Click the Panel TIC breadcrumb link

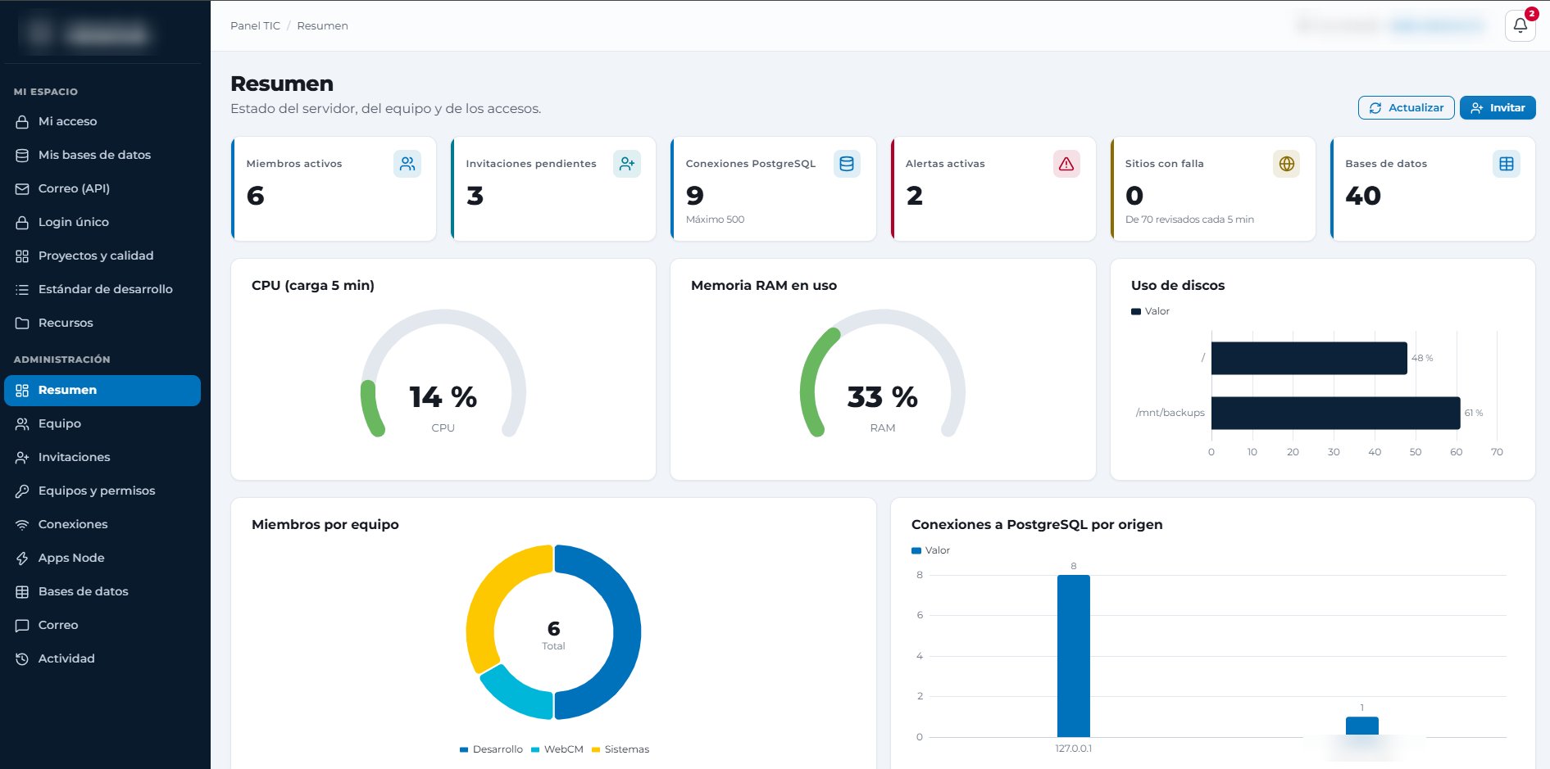pos(255,25)
